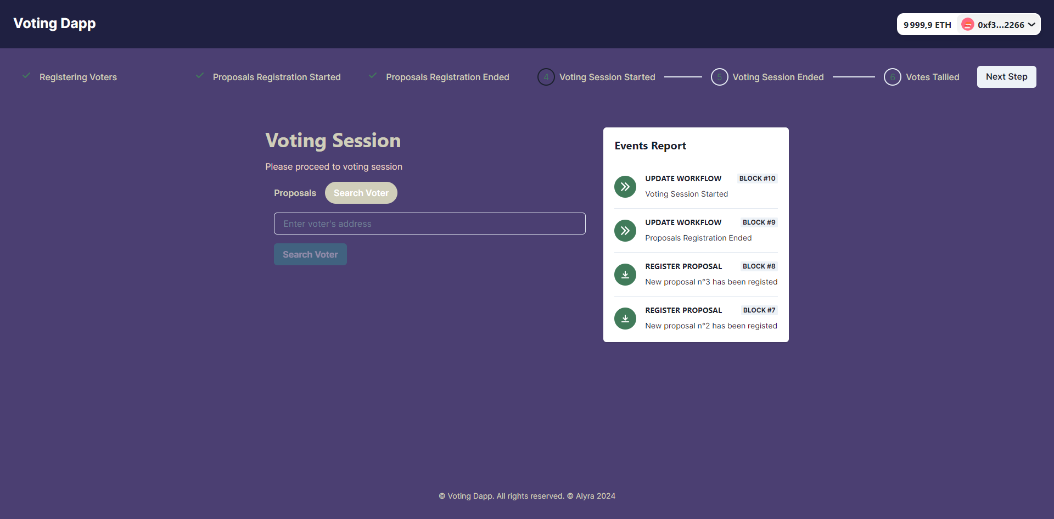Image resolution: width=1054 pixels, height=519 pixels.
Task: Click the Events Report heading
Action: click(x=651, y=146)
